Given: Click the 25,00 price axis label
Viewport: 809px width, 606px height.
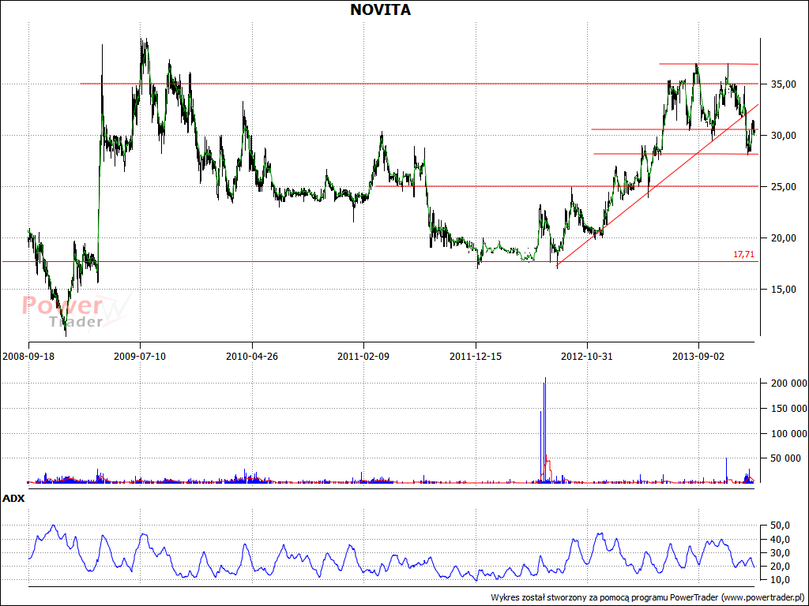Looking at the screenshot, I should (783, 186).
